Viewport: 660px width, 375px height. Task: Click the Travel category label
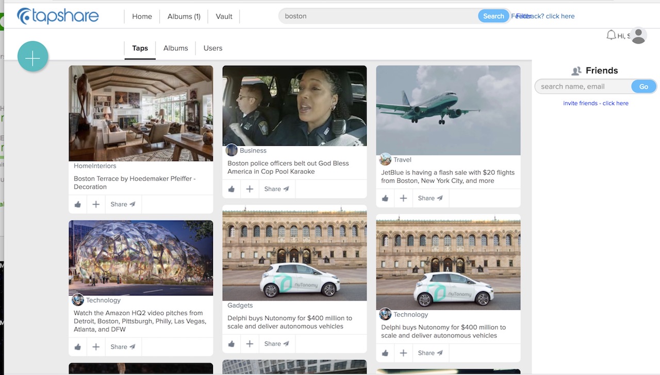(x=402, y=160)
